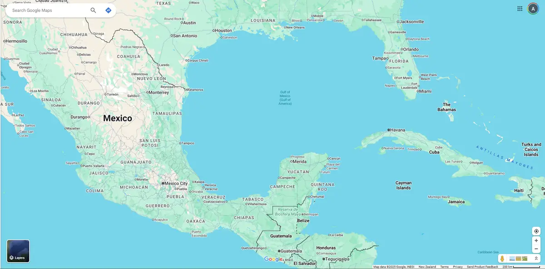
Task: Select the OAXACA state label
Action: point(196,221)
